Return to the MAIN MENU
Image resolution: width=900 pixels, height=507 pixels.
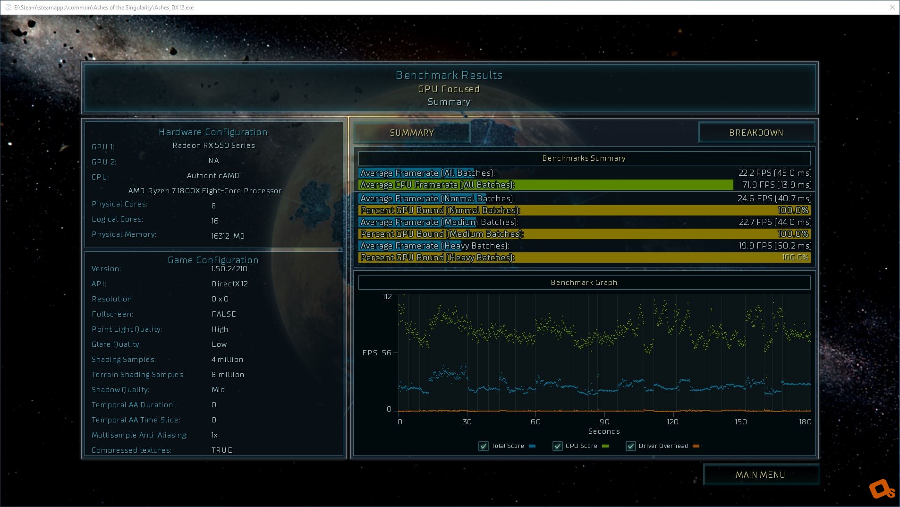[x=761, y=475]
